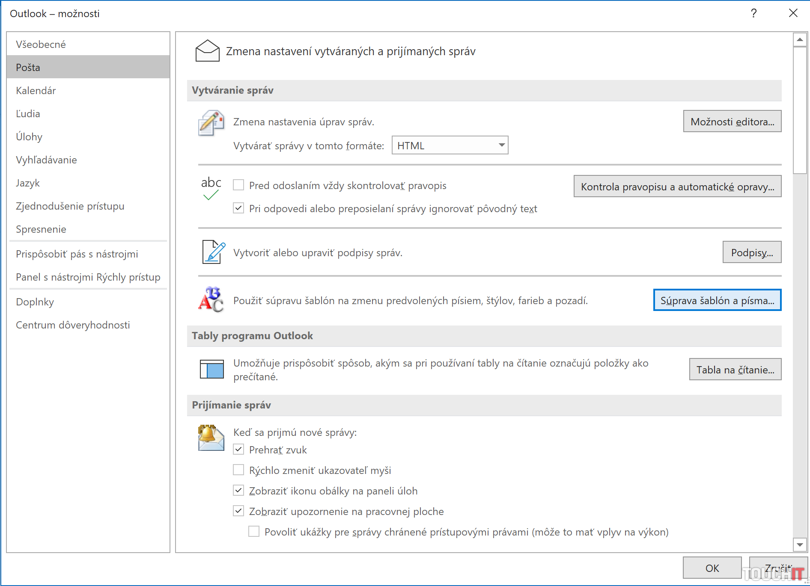The width and height of the screenshot is (810, 586).
Task: Click the colorful ABC stationery fonts icon
Action: coord(211,299)
